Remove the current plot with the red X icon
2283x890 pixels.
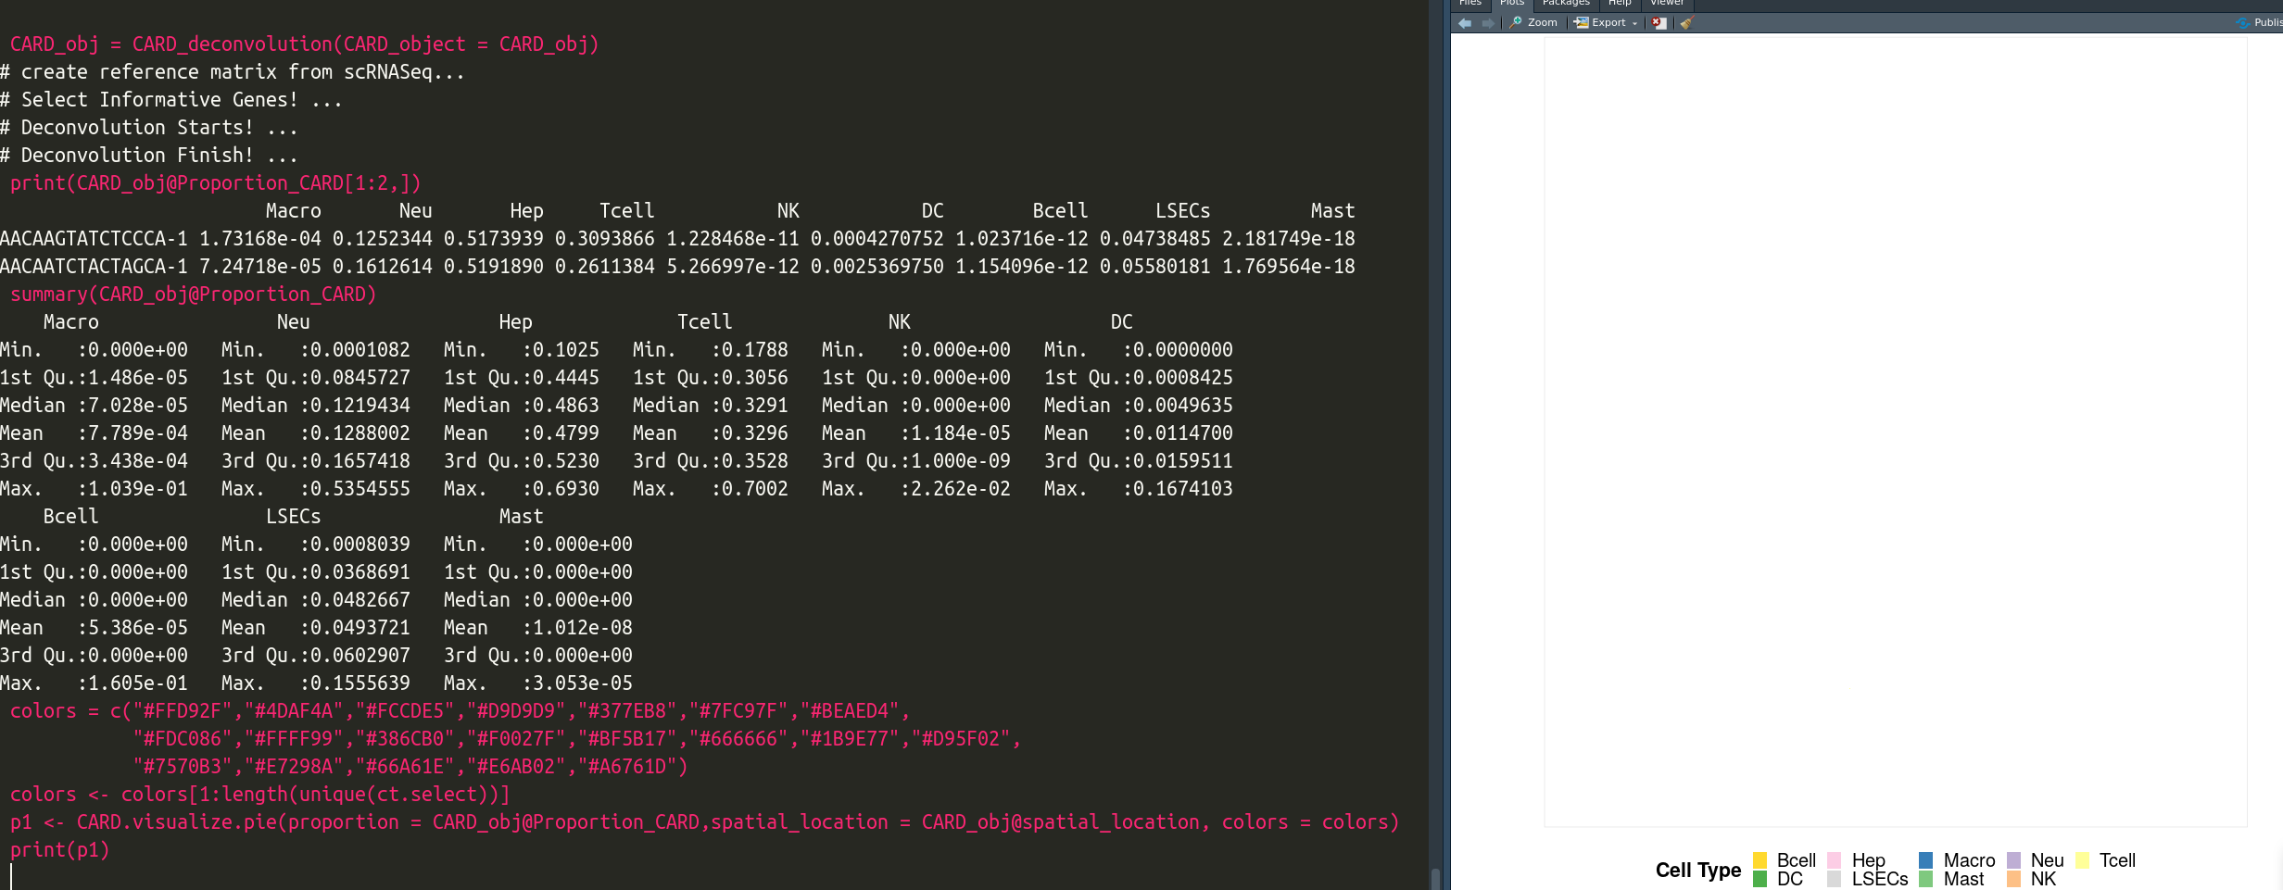click(x=1659, y=22)
